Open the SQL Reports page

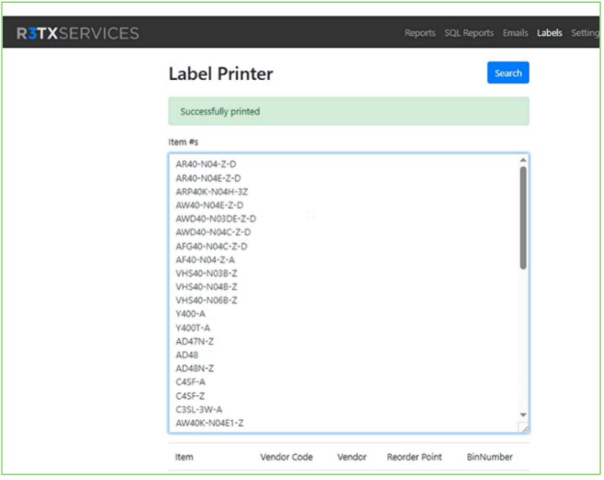pyautogui.click(x=468, y=33)
